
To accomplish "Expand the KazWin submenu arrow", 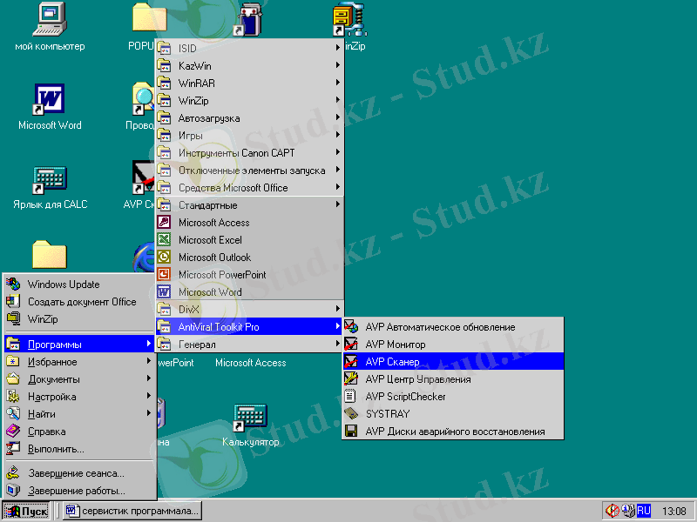I will pos(338,64).
